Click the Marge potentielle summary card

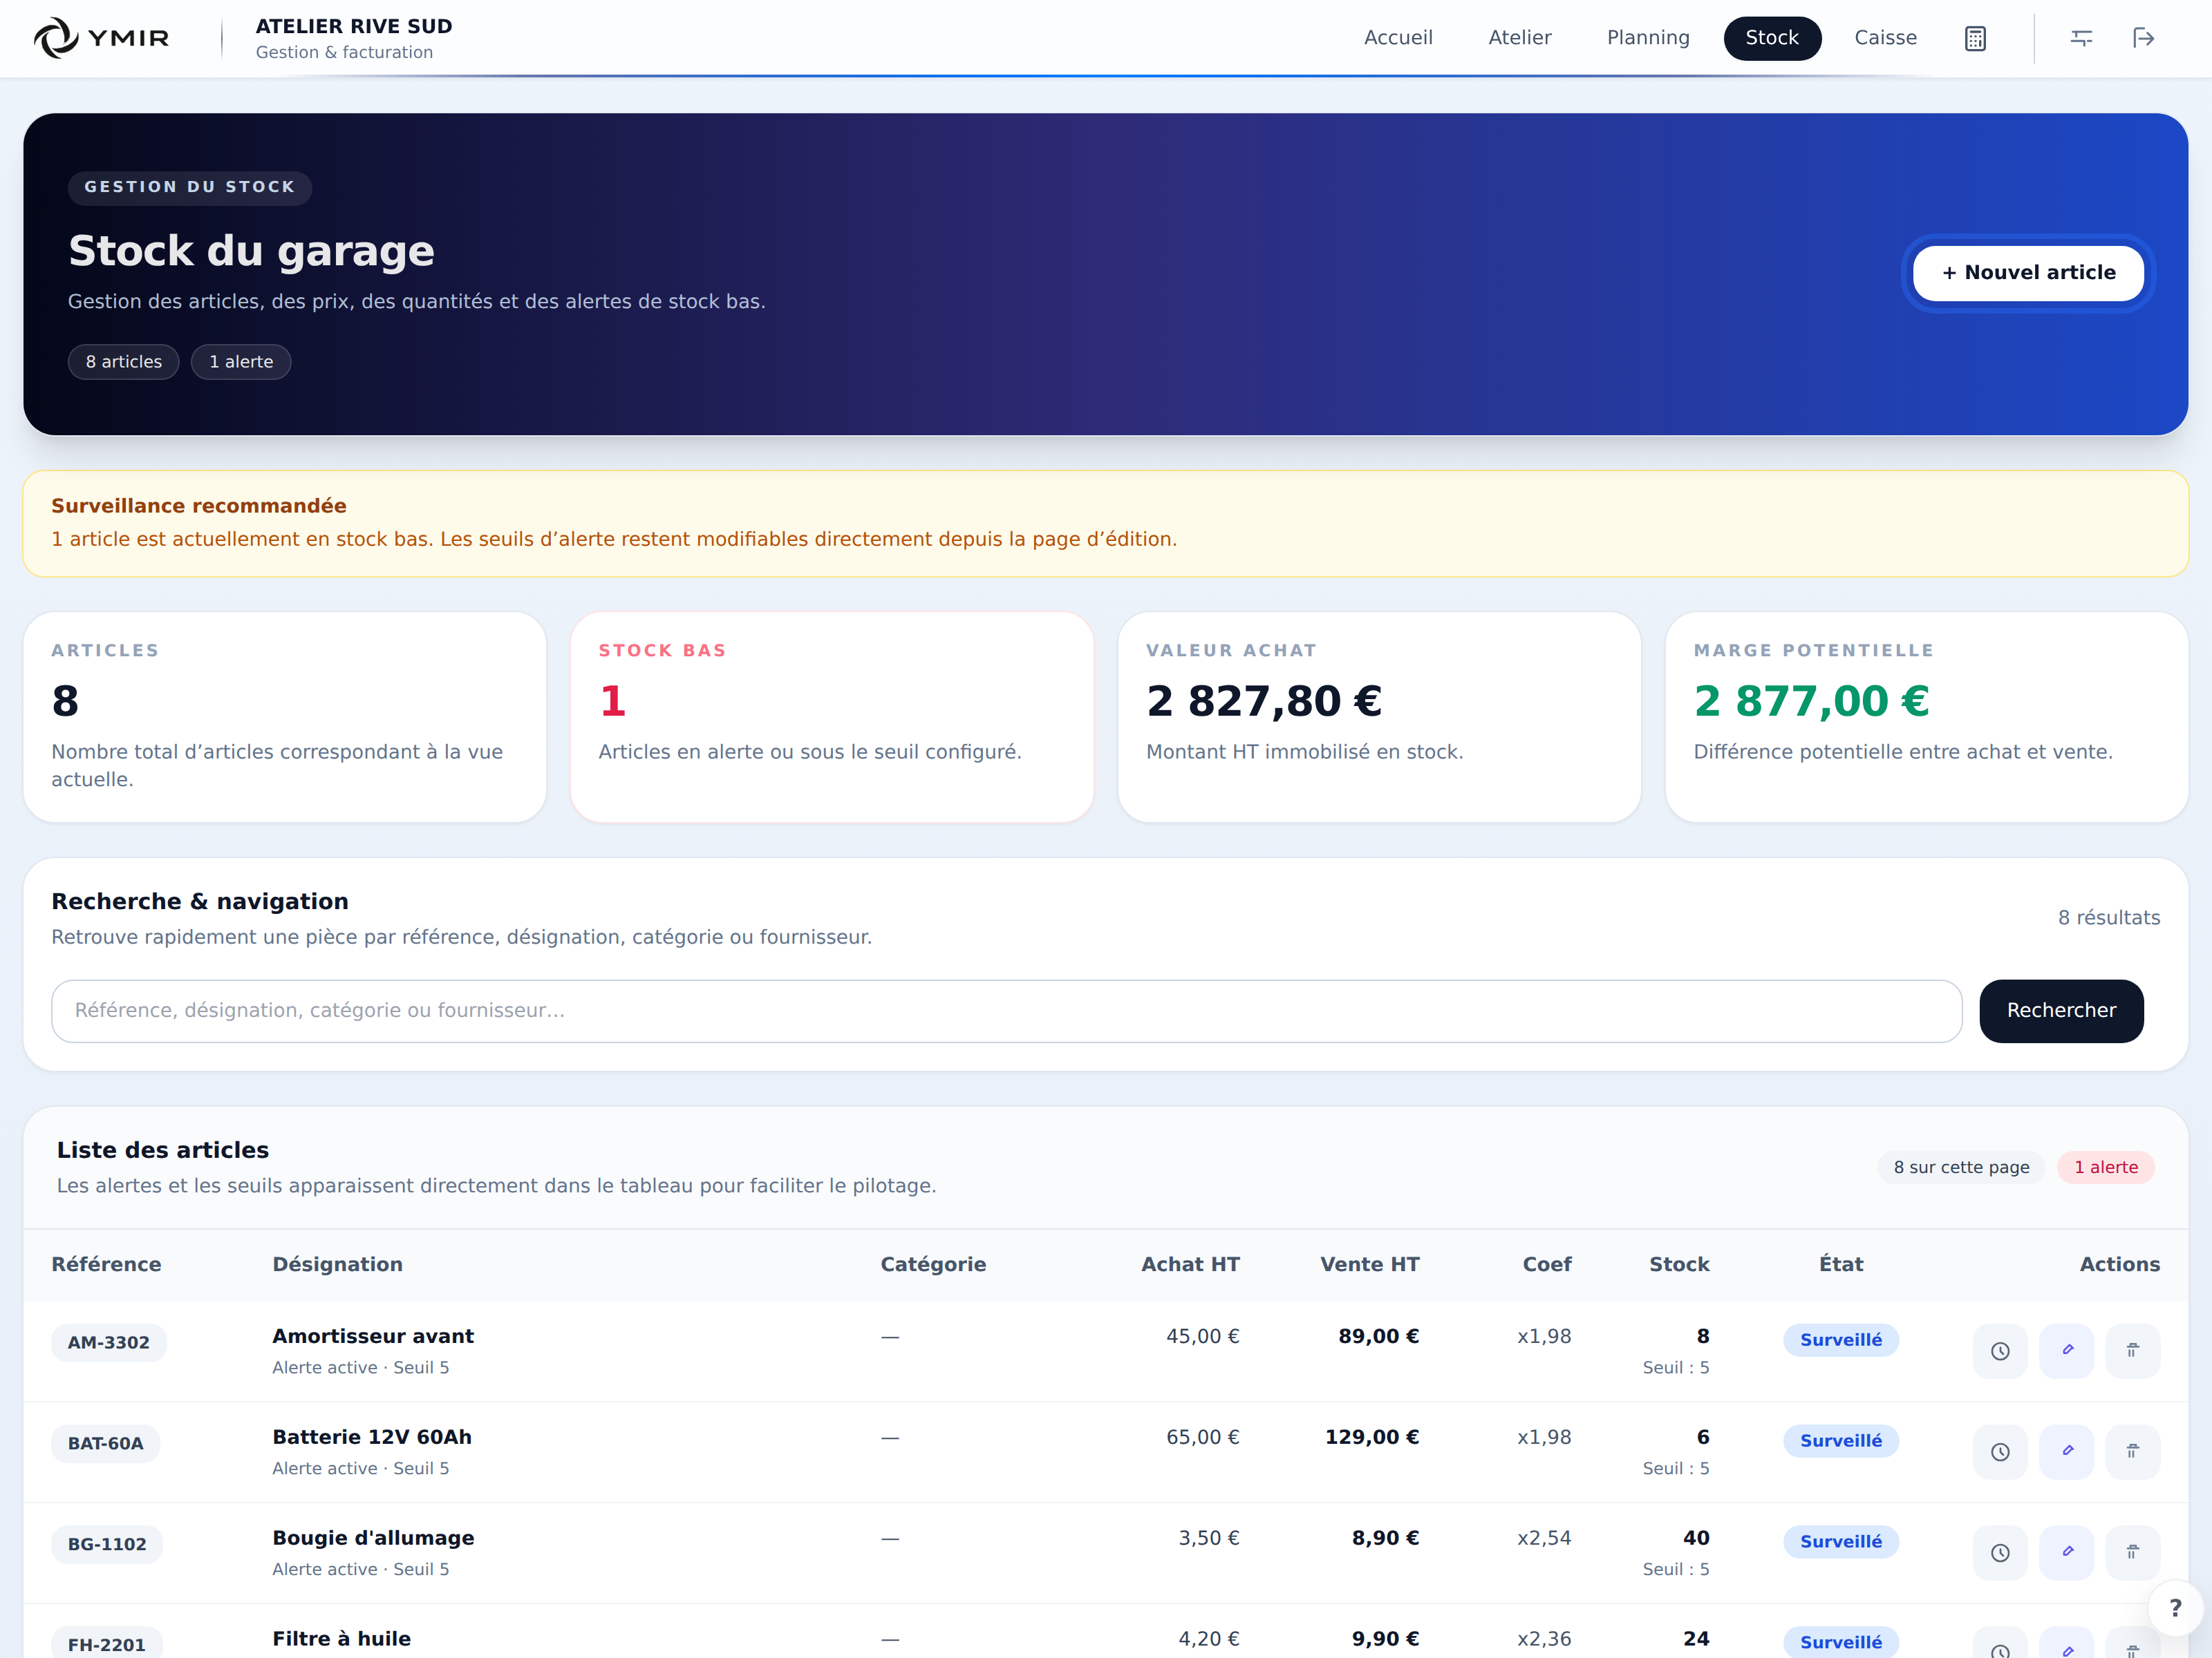[x=1926, y=716]
